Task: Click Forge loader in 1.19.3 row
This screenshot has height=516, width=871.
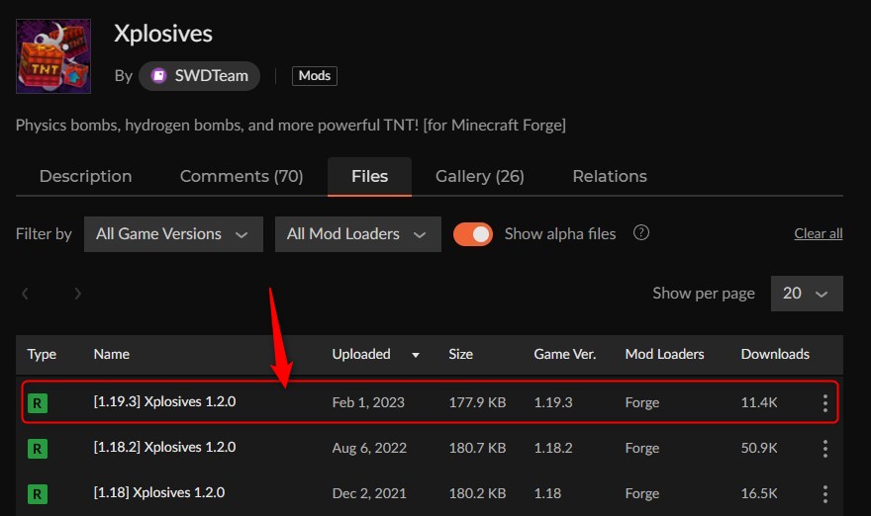Action: pyautogui.click(x=642, y=402)
